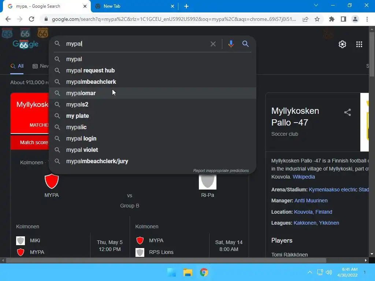Go back to the previous page
The image size is (375, 281).
pos(8,19)
